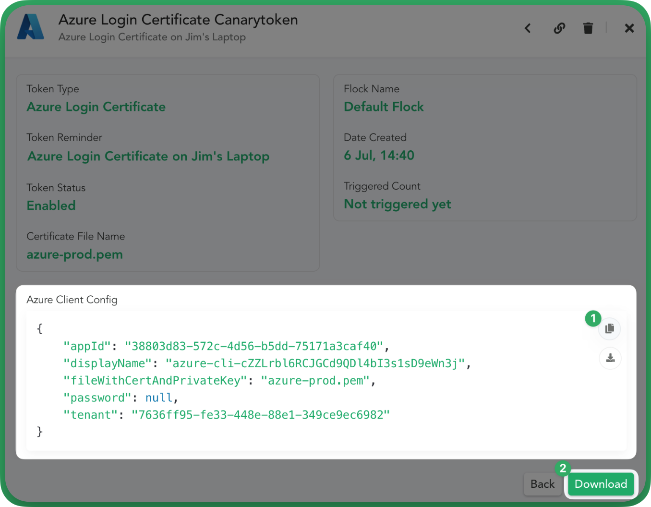The image size is (651, 507).
Task: Click the back chevron icon in header
Action: point(528,28)
